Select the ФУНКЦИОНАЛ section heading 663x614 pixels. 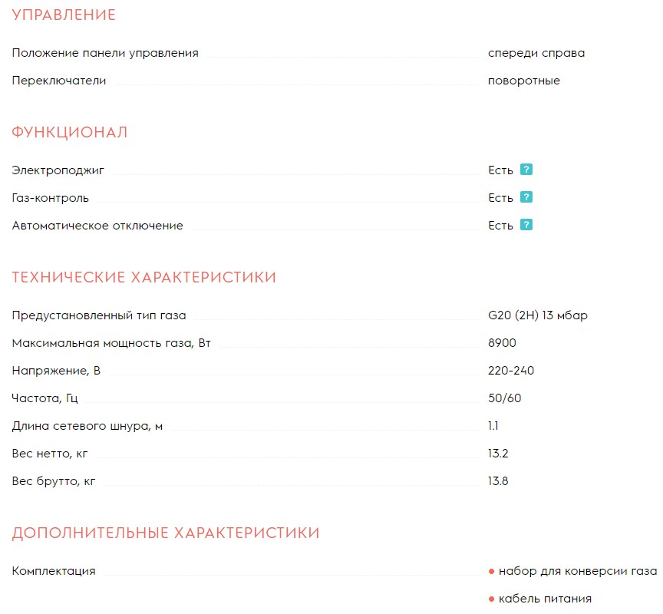point(70,133)
